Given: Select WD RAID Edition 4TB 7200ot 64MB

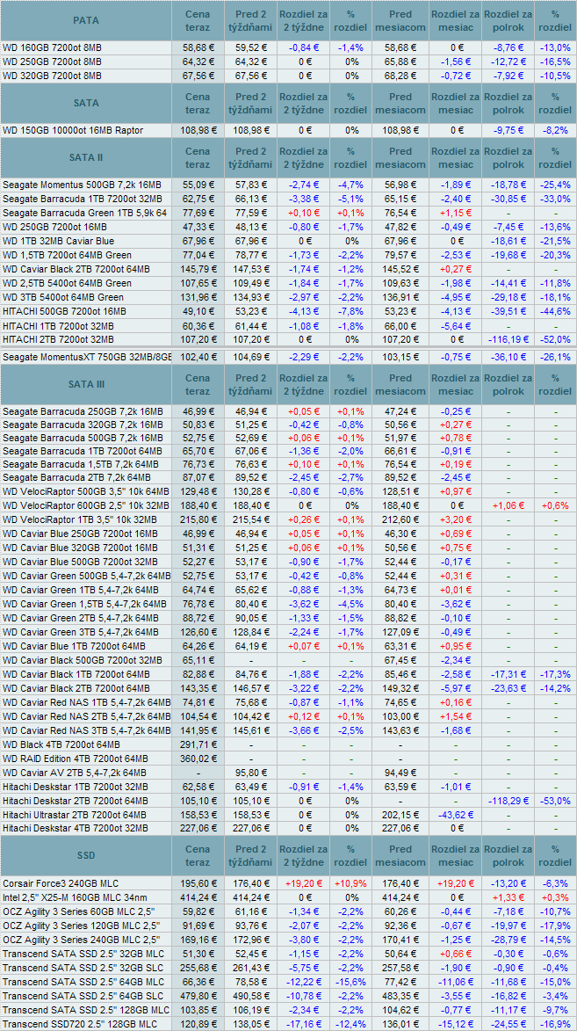Looking at the screenshot, I should coord(76,759).
